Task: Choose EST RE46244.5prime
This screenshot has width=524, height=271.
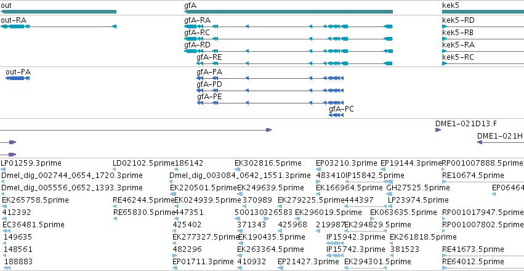Action: point(143,200)
